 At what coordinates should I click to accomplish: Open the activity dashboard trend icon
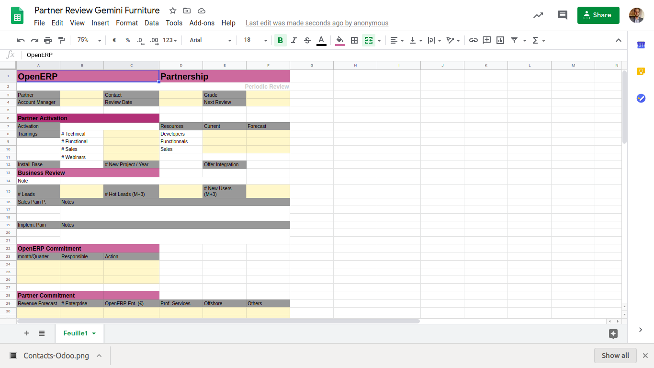[538, 15]
